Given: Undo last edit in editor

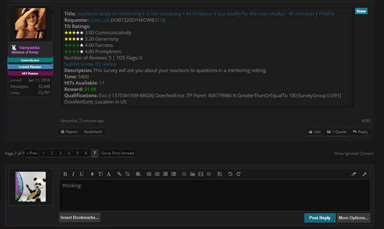Looking at the screenshot, I should [x=230, y=174].
